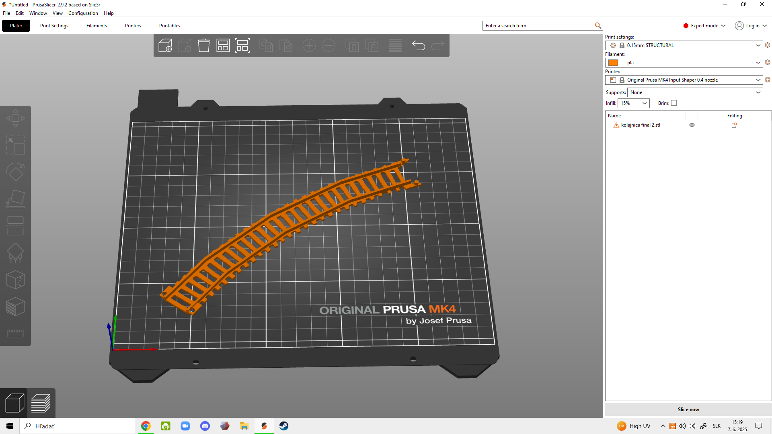Click the print settings gear edit icon

tap(768, 45)
